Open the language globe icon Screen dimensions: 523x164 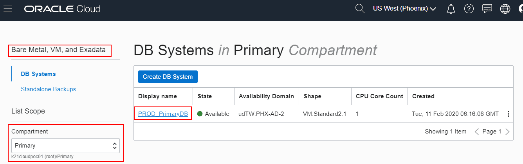point(505,9)
